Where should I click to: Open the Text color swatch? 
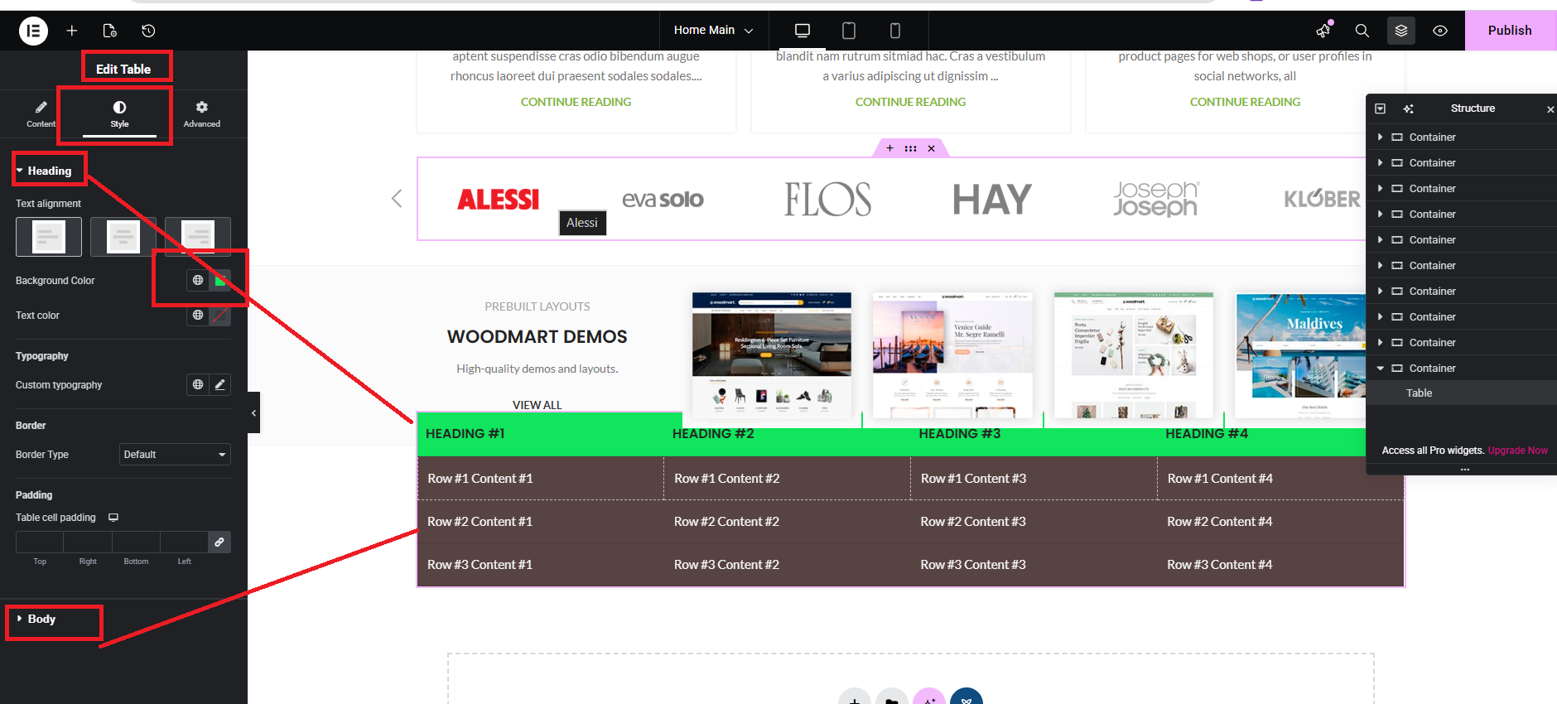tap(219, 315)
